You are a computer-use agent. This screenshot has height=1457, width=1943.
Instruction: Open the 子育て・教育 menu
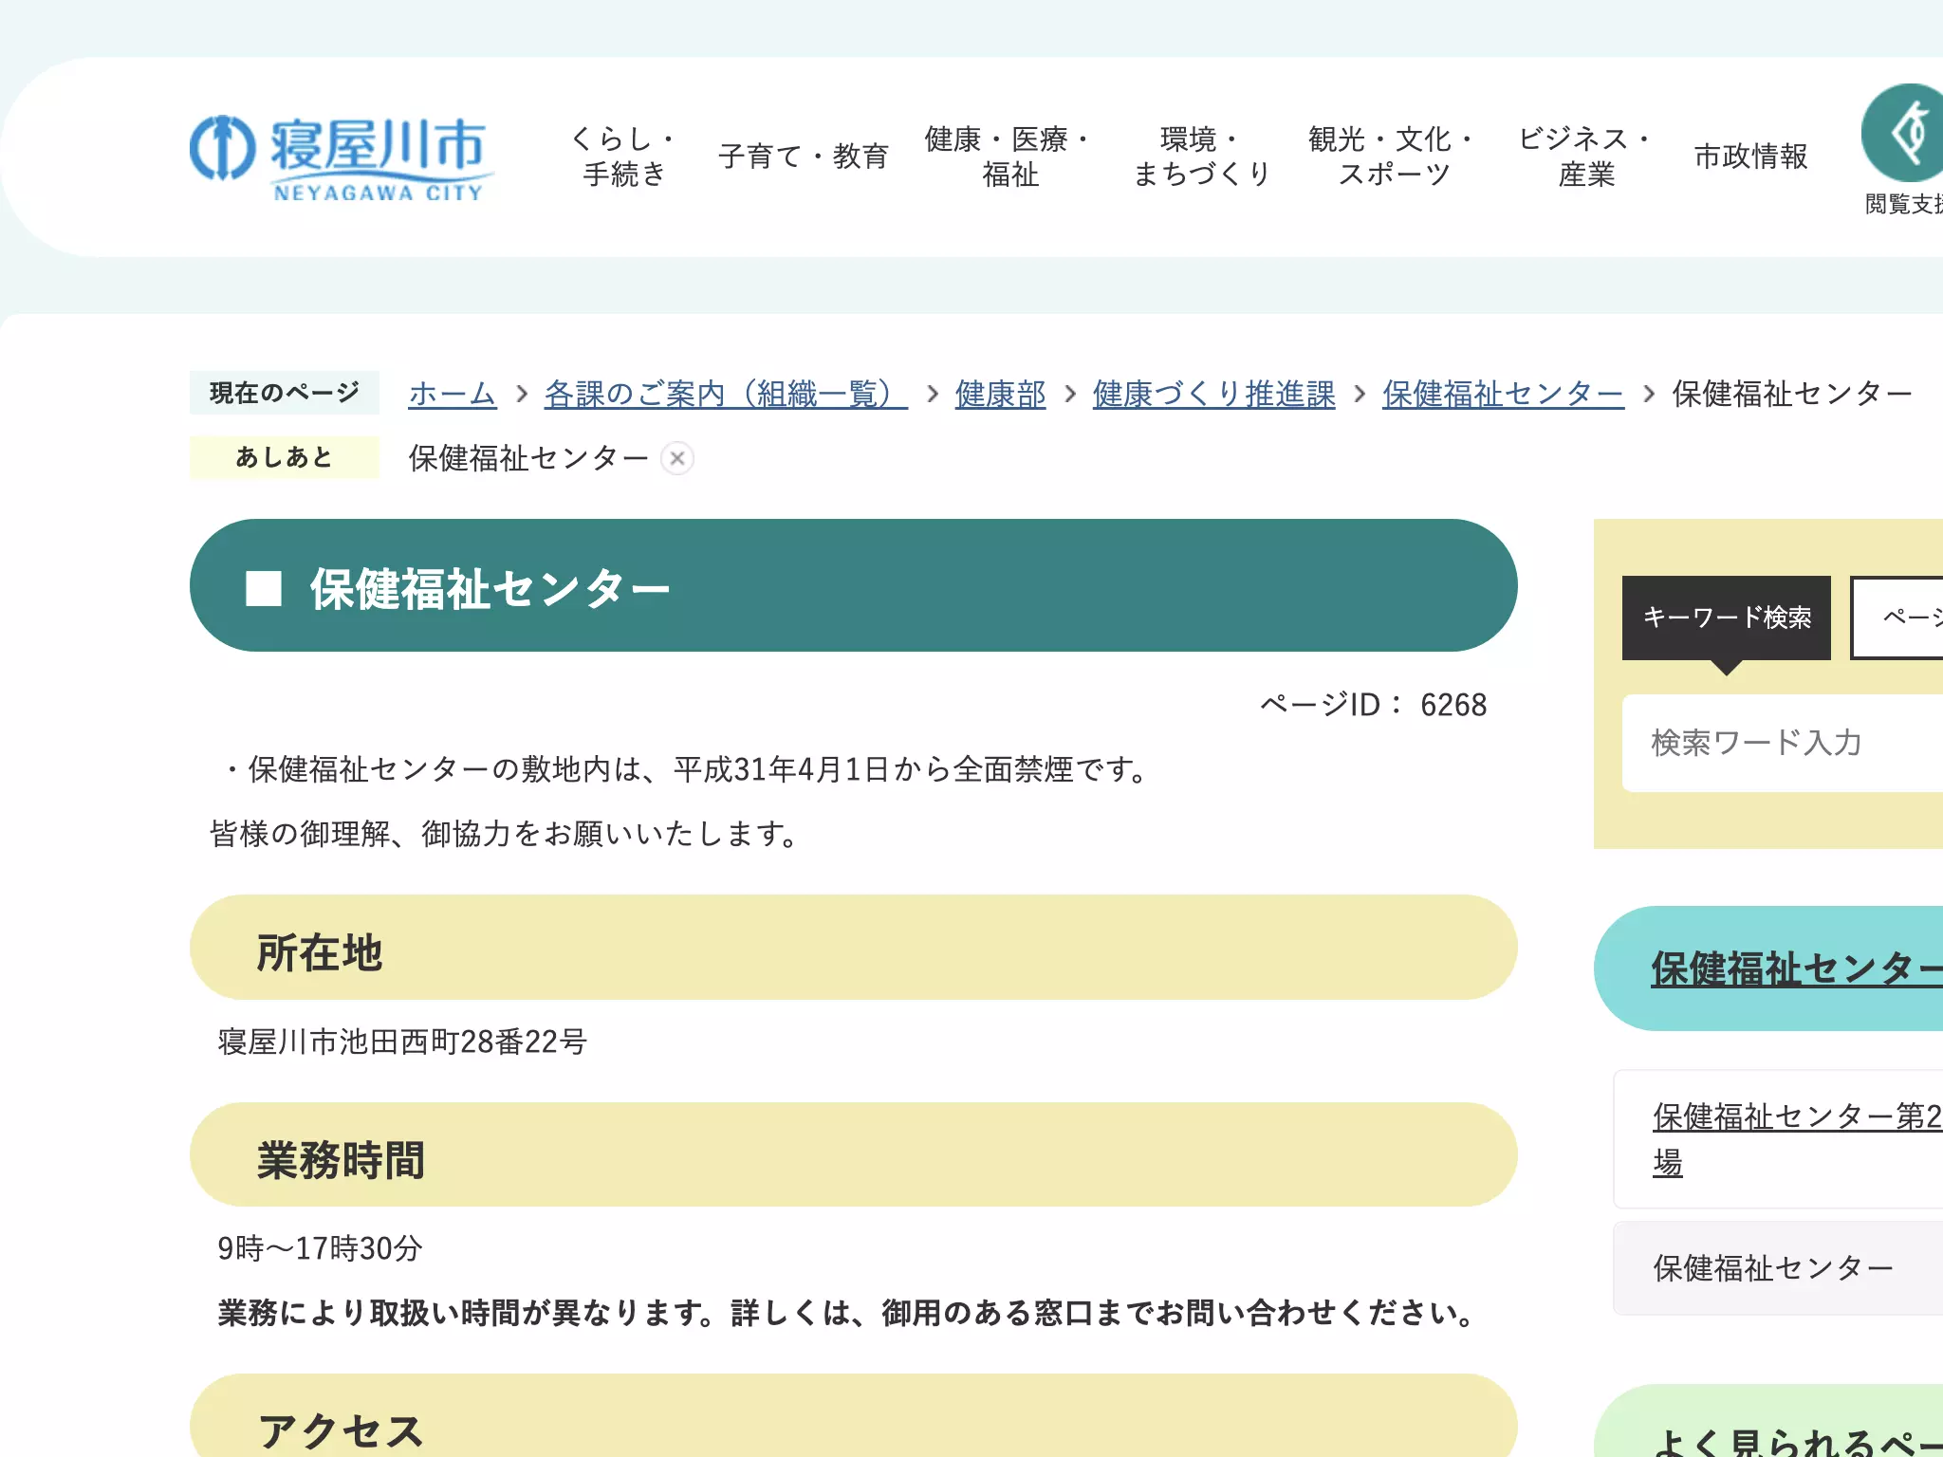pos(803,157)
